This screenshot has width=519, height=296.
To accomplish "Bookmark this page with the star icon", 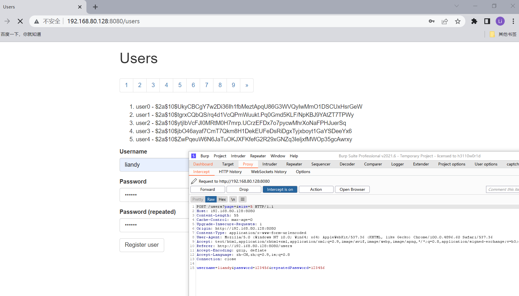I will (x=458, y=21).
